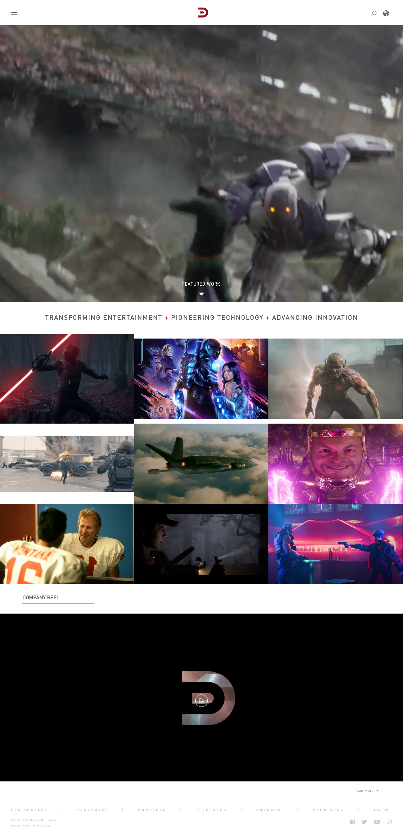Open the Privacy Policy link
The image size is (403, 829).
[x=21, y=825]
